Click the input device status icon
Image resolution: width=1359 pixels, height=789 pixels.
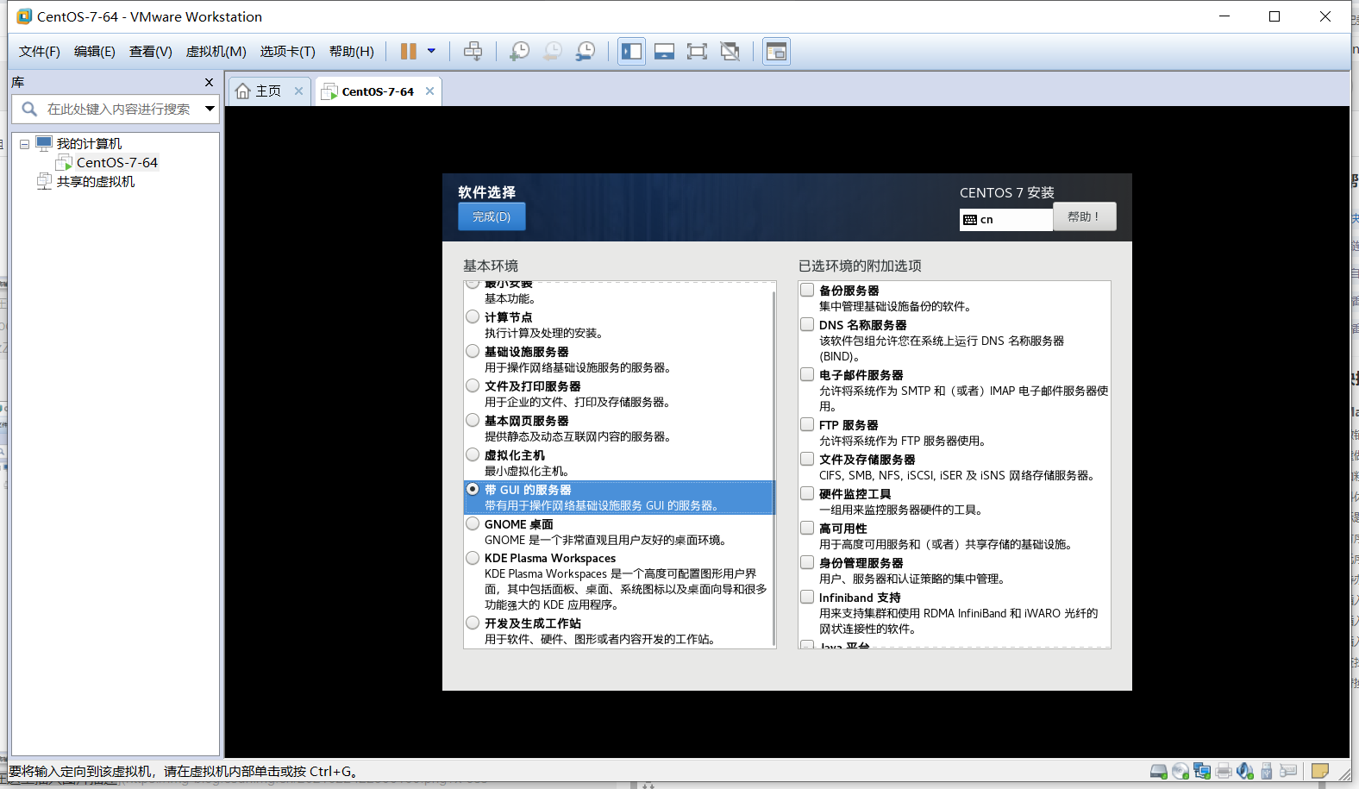point(1289,771)
